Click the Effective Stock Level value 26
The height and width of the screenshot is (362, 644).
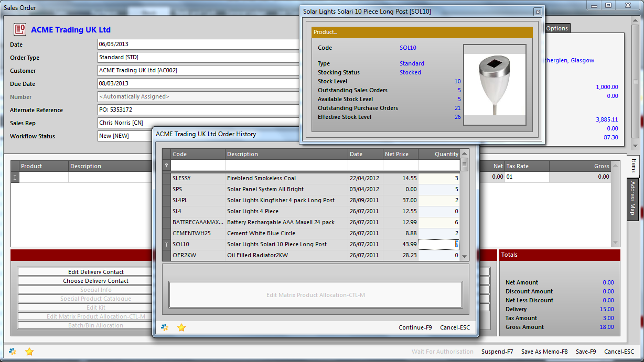tap(457, 117)
